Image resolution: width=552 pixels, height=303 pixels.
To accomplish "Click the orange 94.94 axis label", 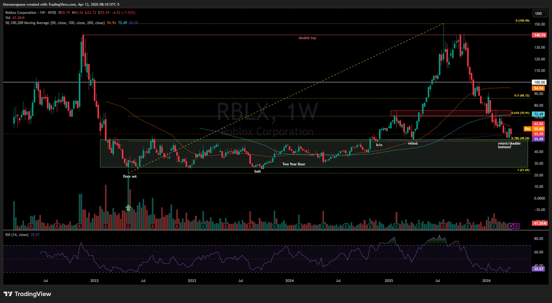I will [x=538, y=88].
